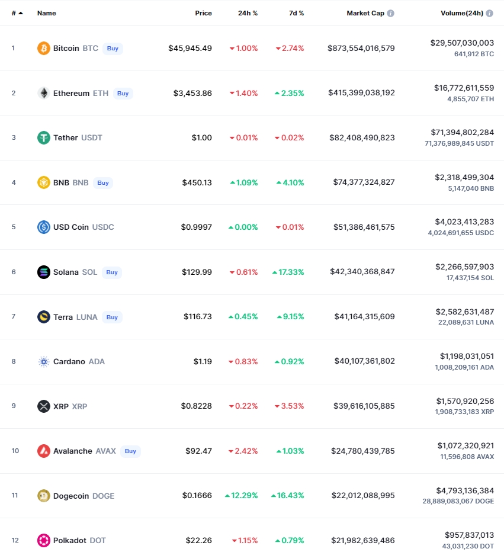The width and height of the screenshot is (504, 552).
Task: Click the red Avalanche logo icon
Action: click(x=44, y=451)
